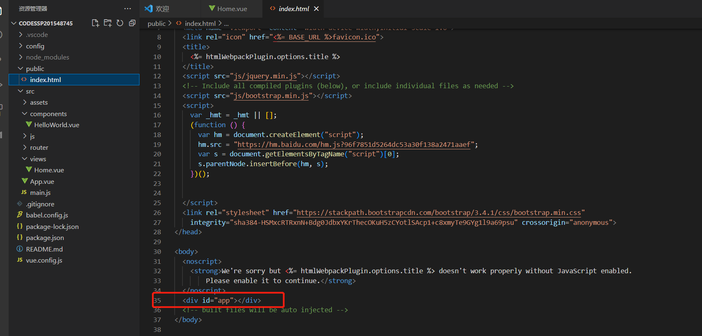Expand the js folder under src
Screen dimensions: 702x336
coord(25,136)
